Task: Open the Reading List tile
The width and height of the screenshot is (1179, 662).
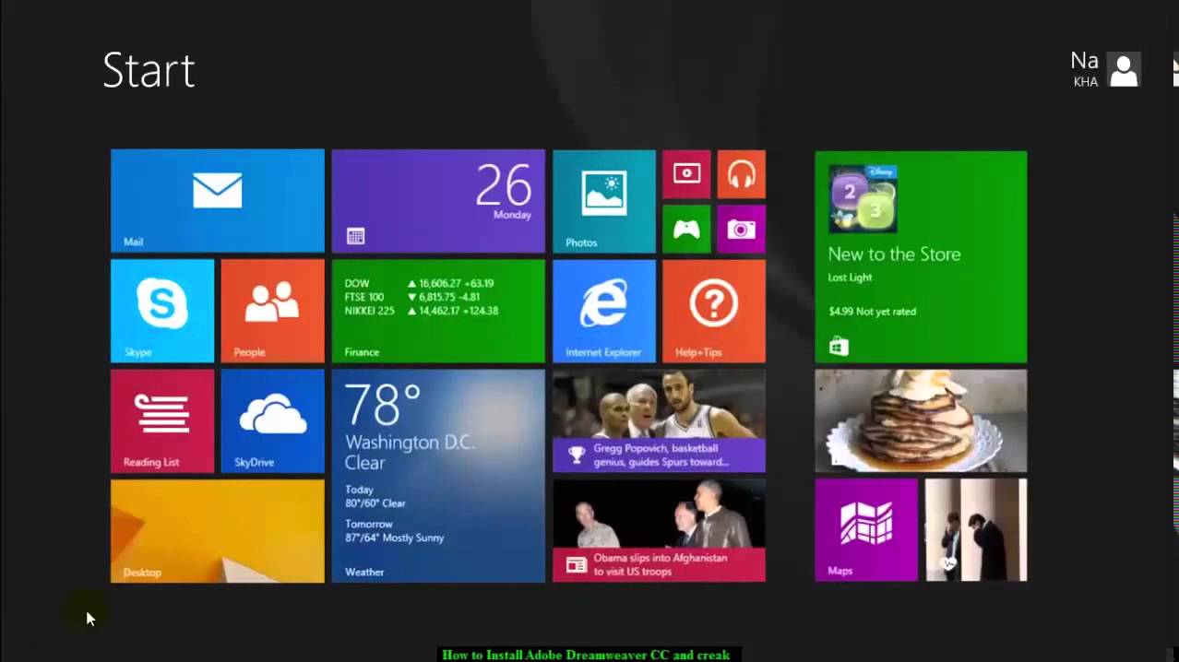Action: [x=162, y=421]
